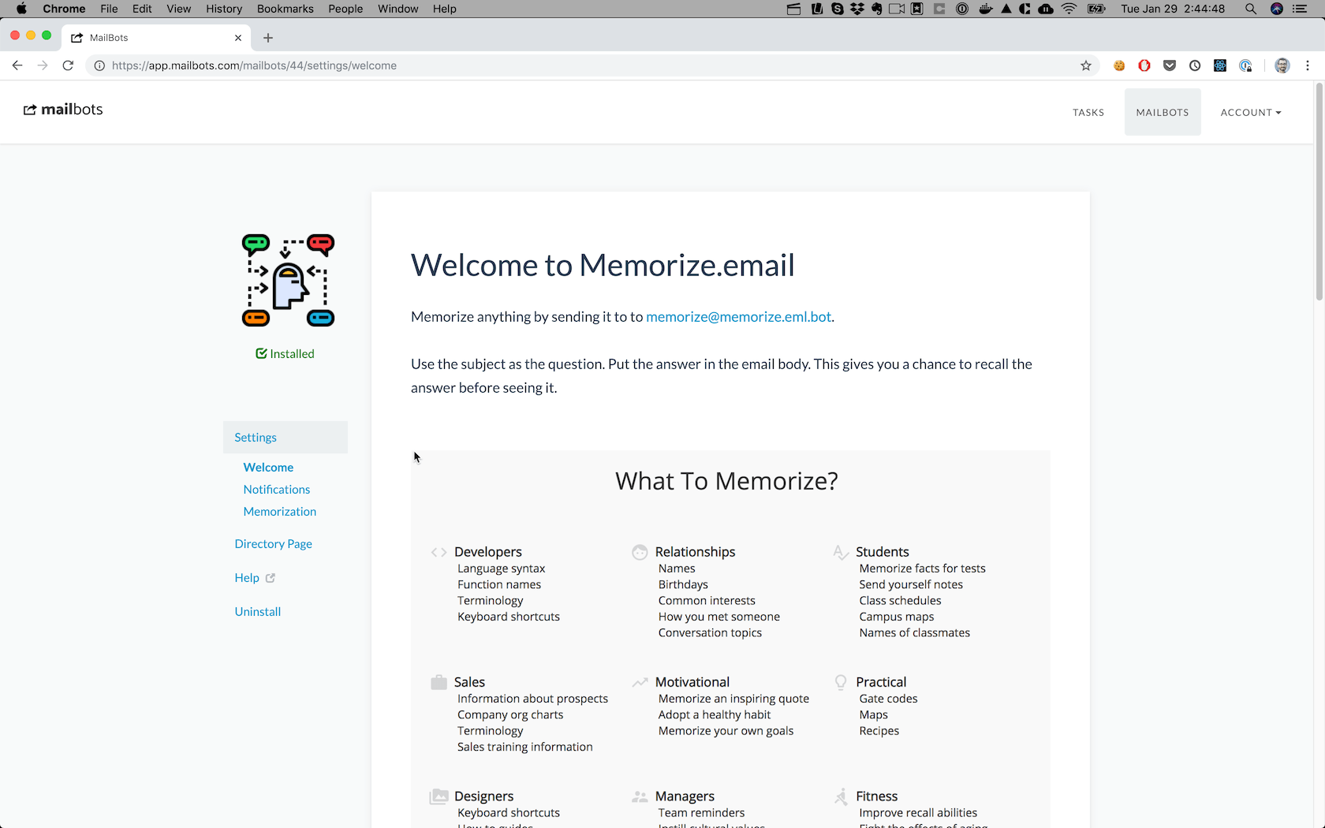Screen dimensions: 1325x828
Task: Click the Managers category heading
Action: coord(685,796)
